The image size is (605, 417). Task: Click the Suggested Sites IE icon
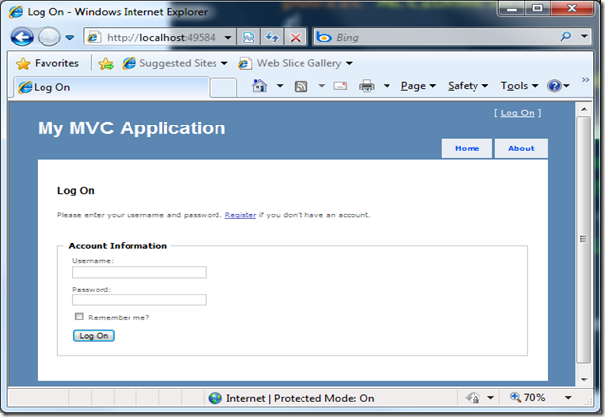pyautogui.click(x=129, y=63)
